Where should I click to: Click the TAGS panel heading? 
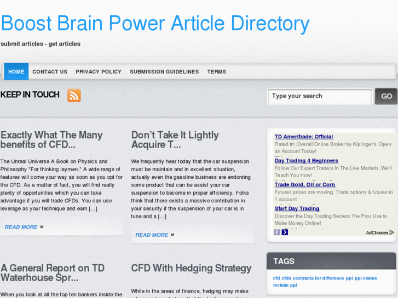[x=284, y=261]
